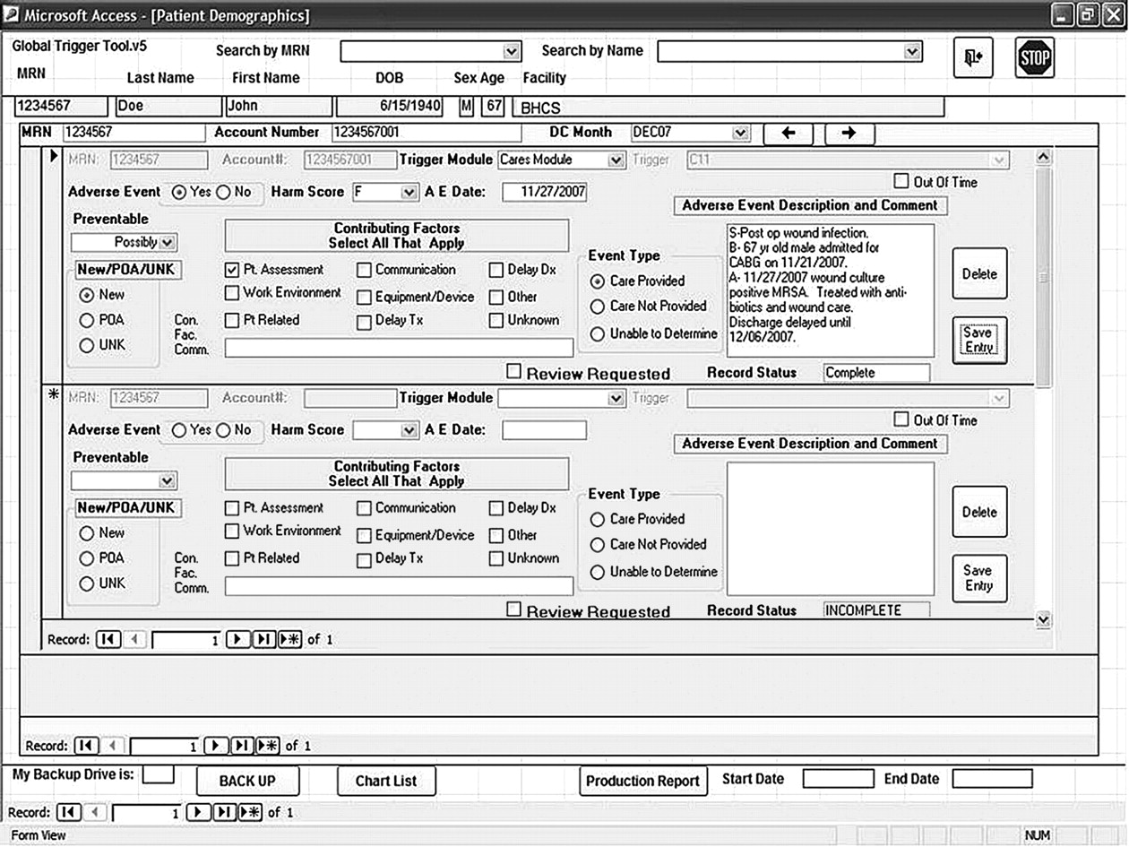The width and height of the screenshot is (1129, 847).
Task: Click first-record button in inner Record navigator
Action: click(x=108, y=639)
